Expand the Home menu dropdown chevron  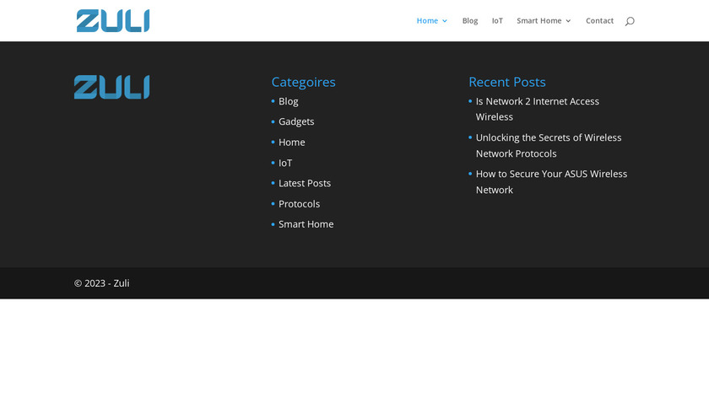point(445,21)
